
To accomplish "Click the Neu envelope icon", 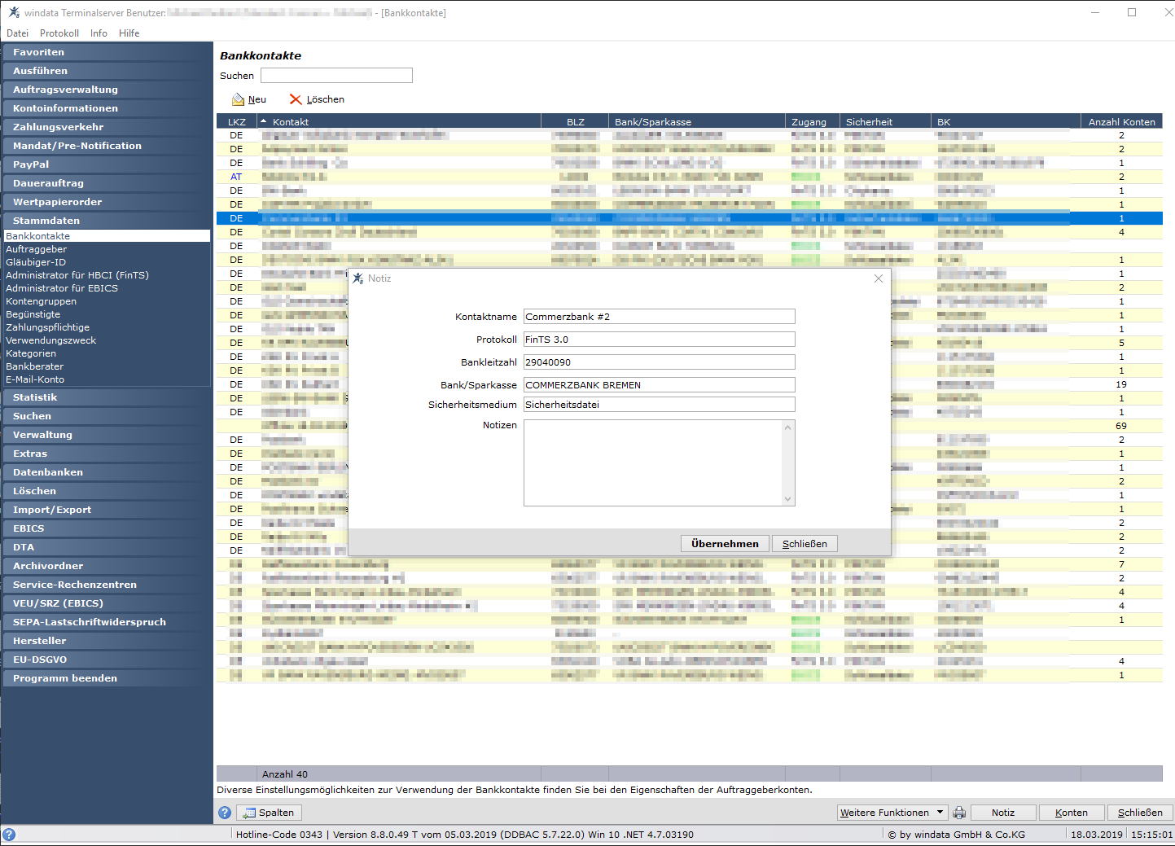I will click(238, 99).
